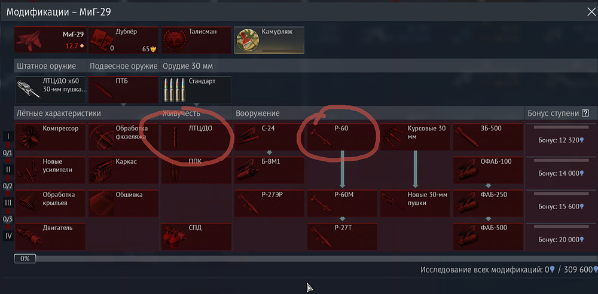Select the Компрессор modification

(50, 137)
